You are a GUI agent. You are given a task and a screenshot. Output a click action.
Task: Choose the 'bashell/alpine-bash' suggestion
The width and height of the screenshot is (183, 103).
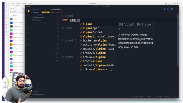(99, 65)
